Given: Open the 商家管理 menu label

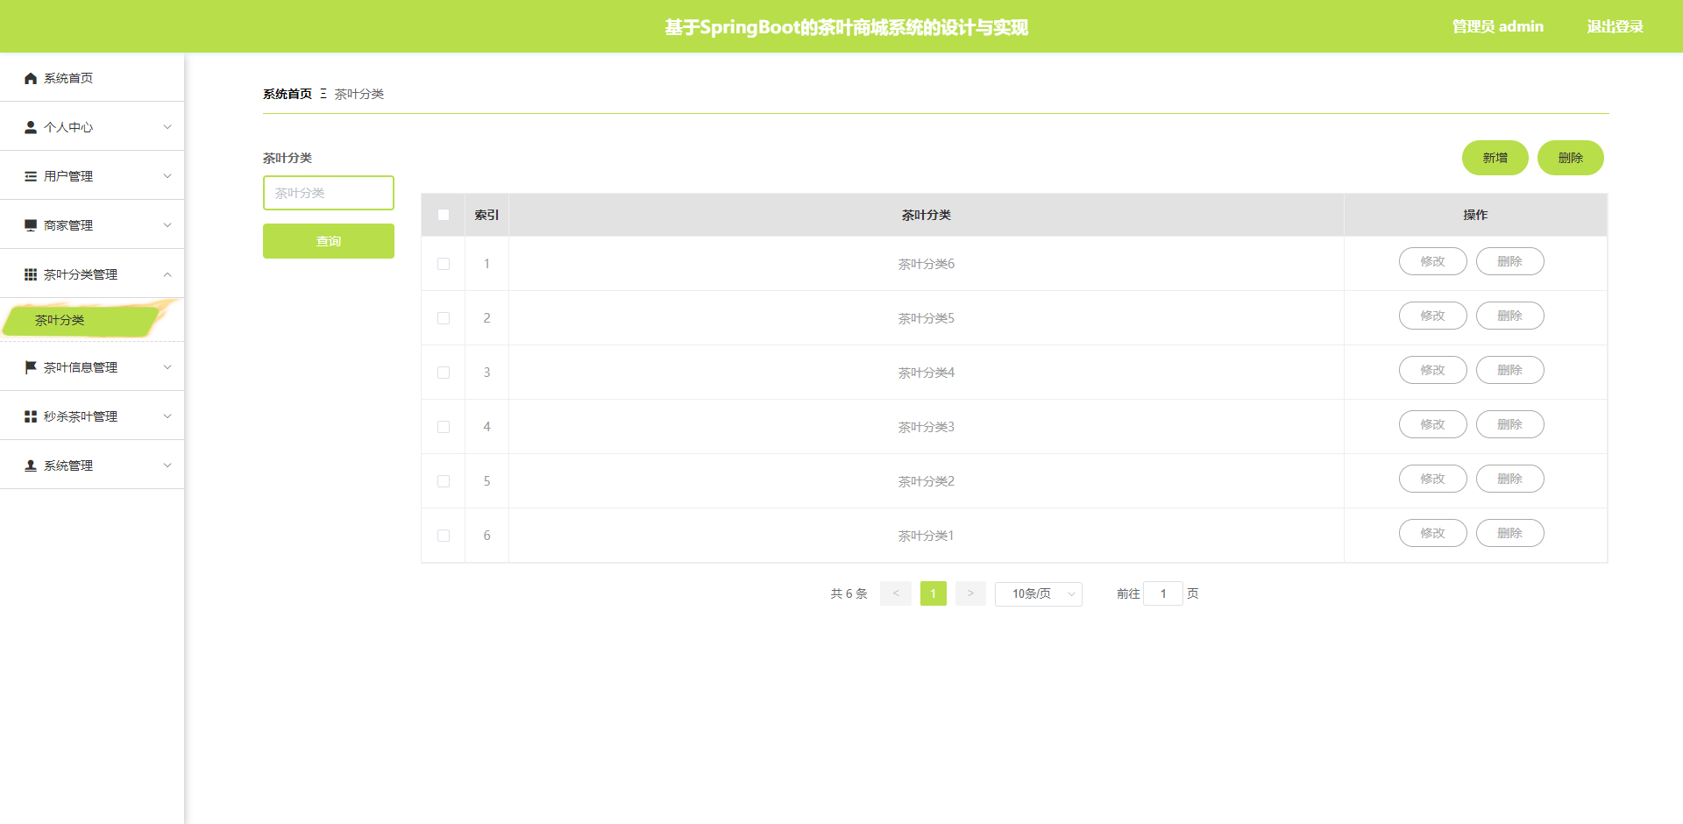Looking at the screenshot, I should tap(68, 225).
